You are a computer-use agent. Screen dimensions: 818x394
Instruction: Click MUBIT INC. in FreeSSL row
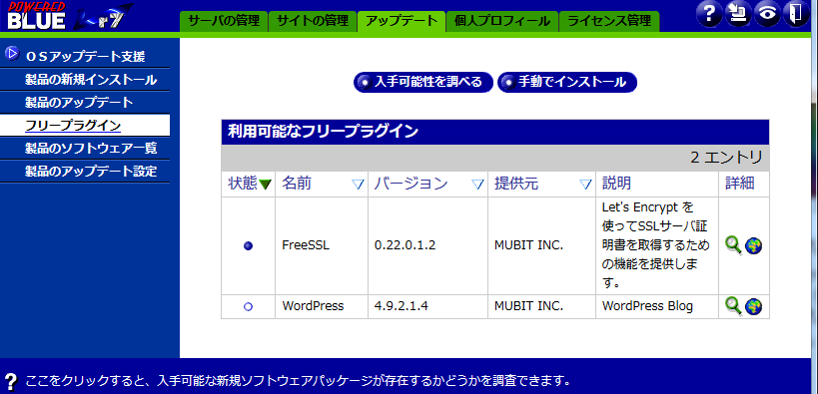tap(528, 246)
